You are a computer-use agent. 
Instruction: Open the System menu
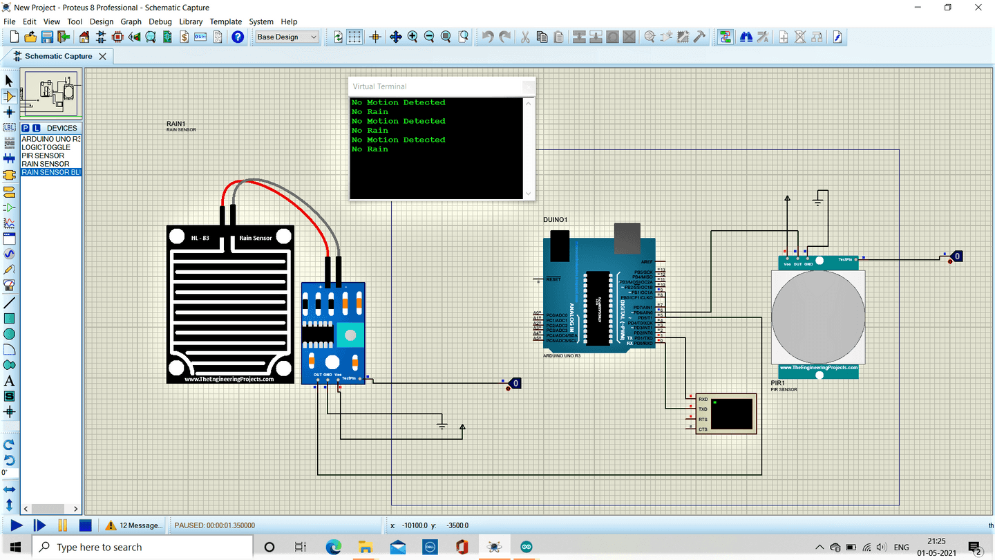[260, 21]
